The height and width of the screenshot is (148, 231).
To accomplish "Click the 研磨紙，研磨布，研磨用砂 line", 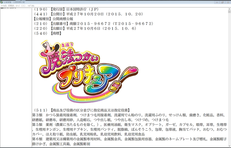I will (100, 120).
